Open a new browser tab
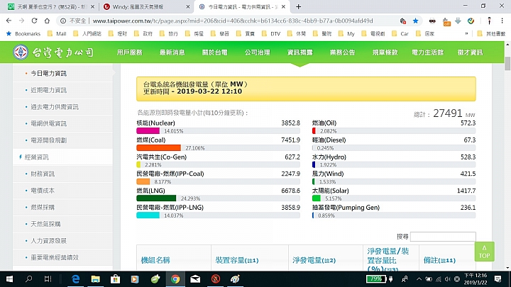511x287 pixels. tap(298, 6)
